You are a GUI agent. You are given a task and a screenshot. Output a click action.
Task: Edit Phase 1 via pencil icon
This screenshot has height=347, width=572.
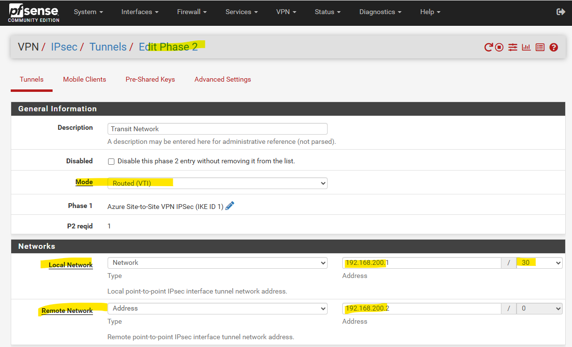(229, 206)
